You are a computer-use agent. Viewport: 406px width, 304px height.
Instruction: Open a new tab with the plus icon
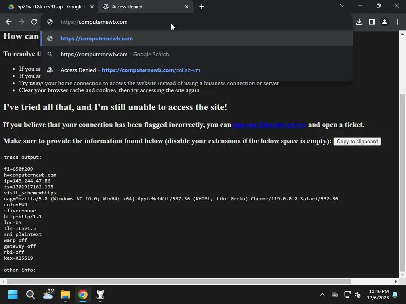[x=202, y=7]
